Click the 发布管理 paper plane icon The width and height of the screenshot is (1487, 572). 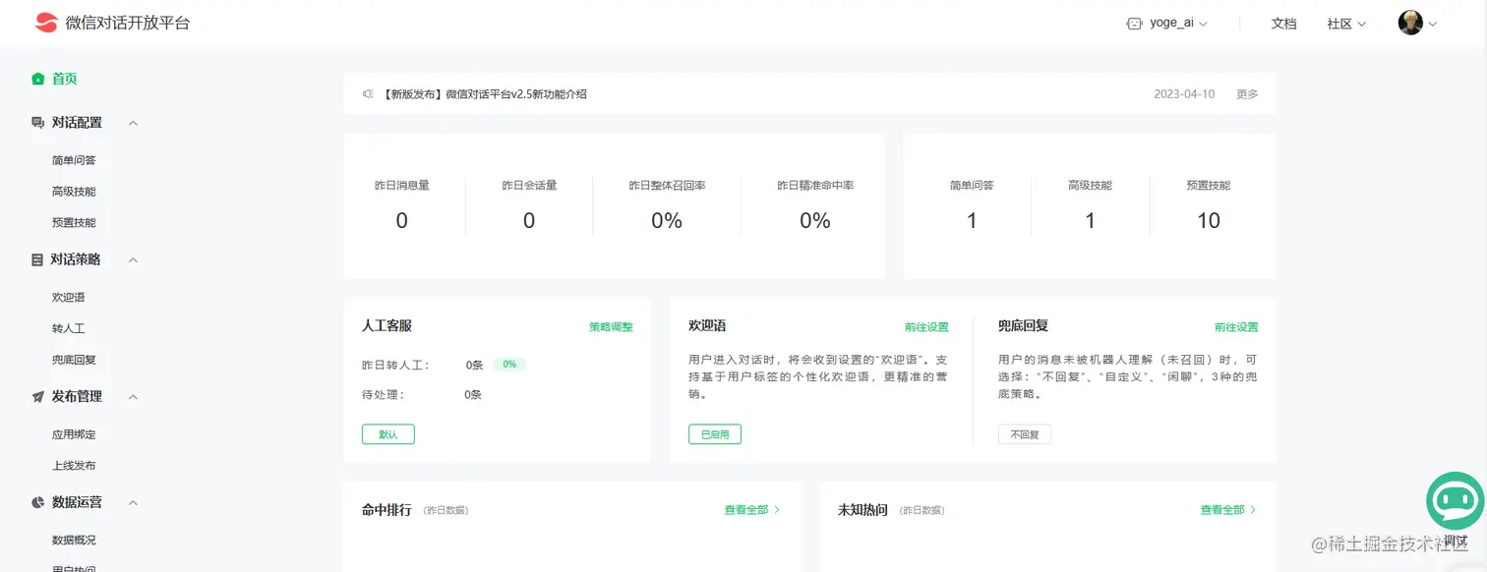coord(37,397)
